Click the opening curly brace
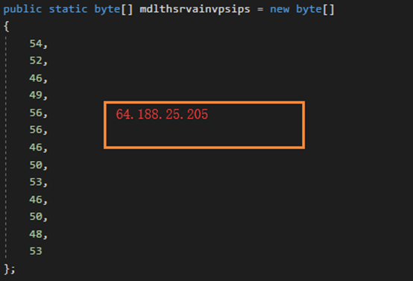The height and width of the screenshot is (281, 413). click(7, 26)
